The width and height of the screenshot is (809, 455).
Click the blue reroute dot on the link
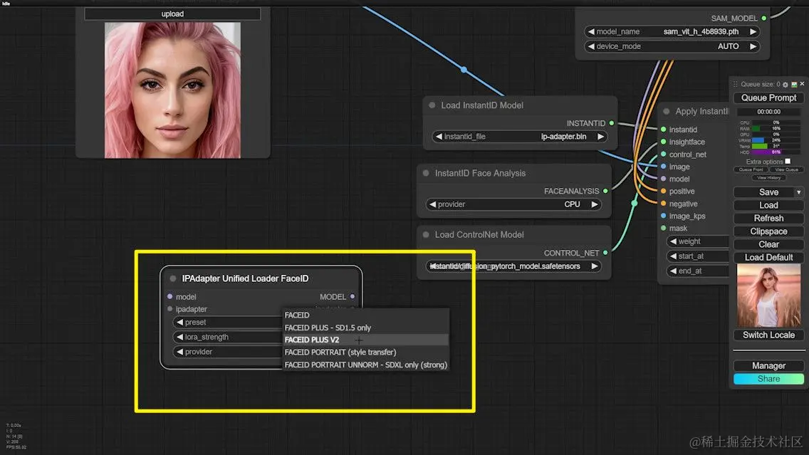(x=464, y=69)
